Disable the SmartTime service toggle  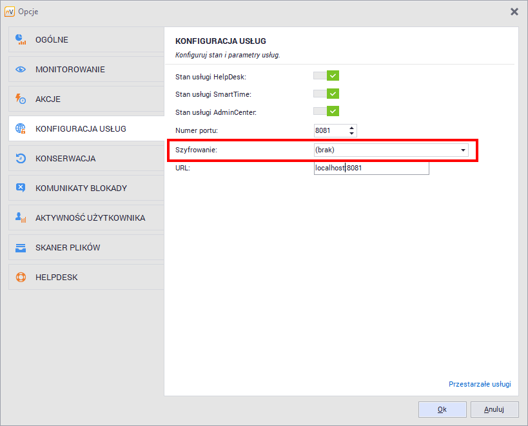pyautogui.click(x=326, y=94)
